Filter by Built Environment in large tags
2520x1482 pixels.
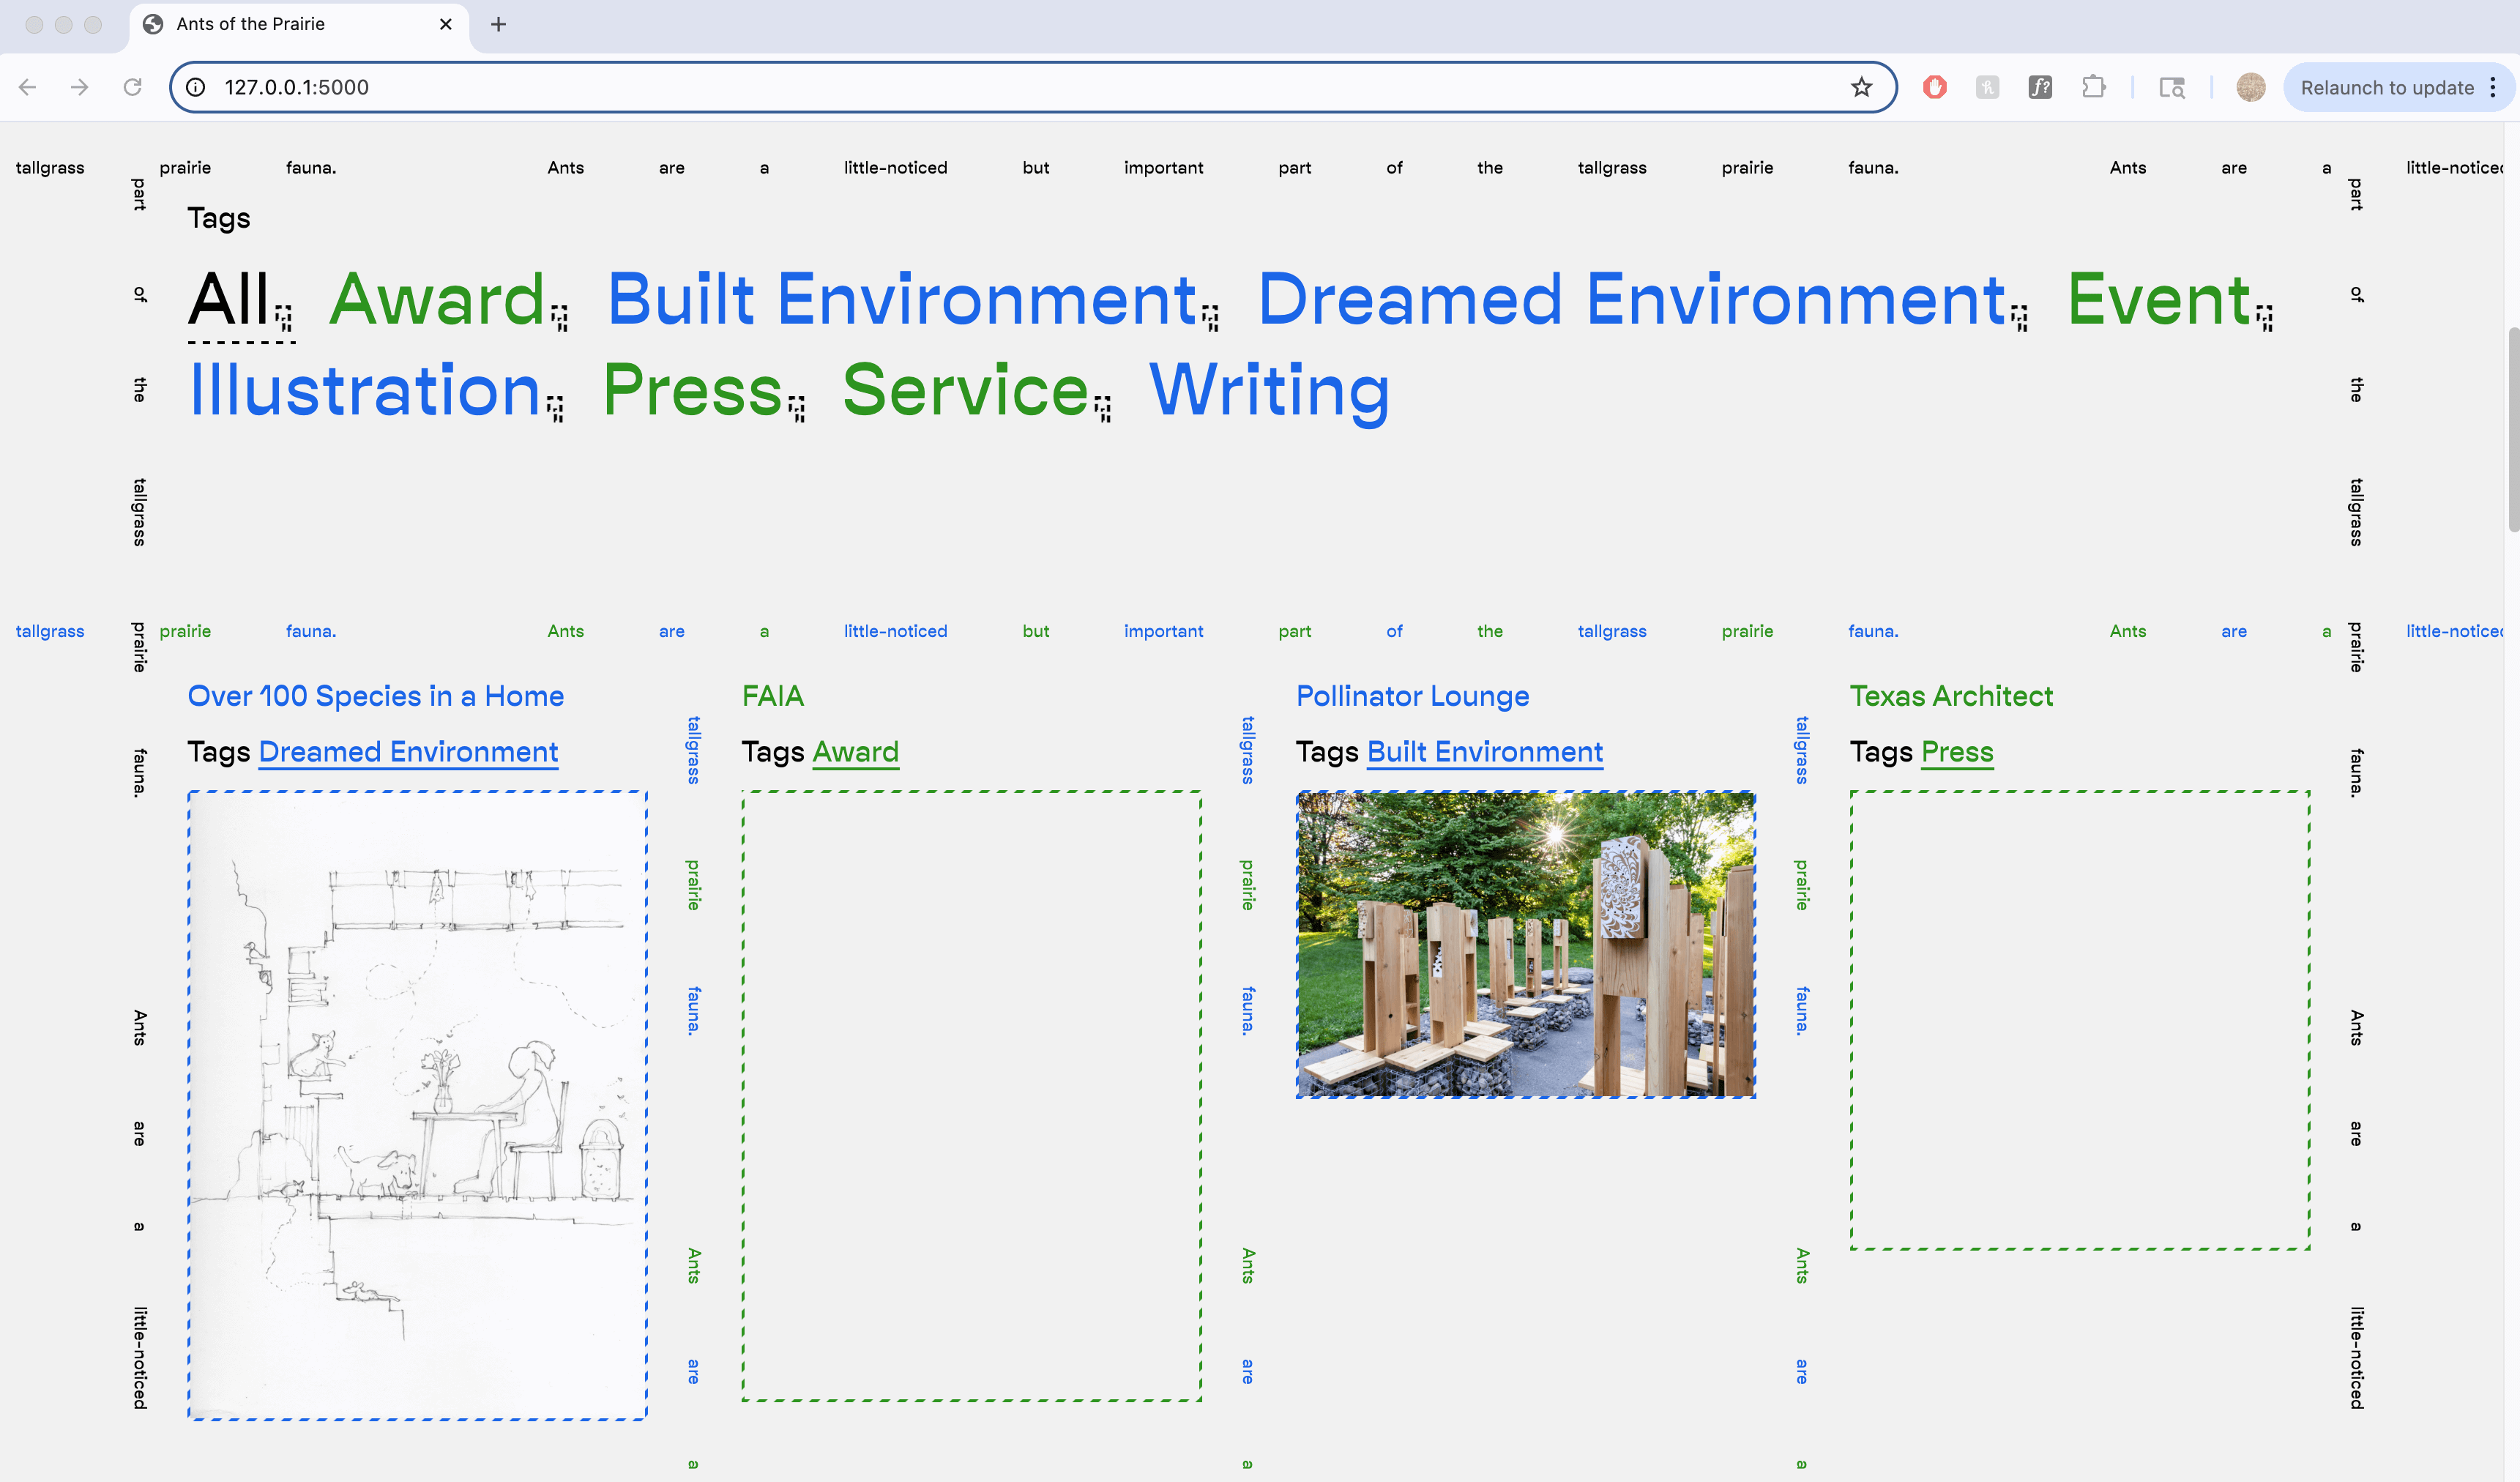coord(902,299)
